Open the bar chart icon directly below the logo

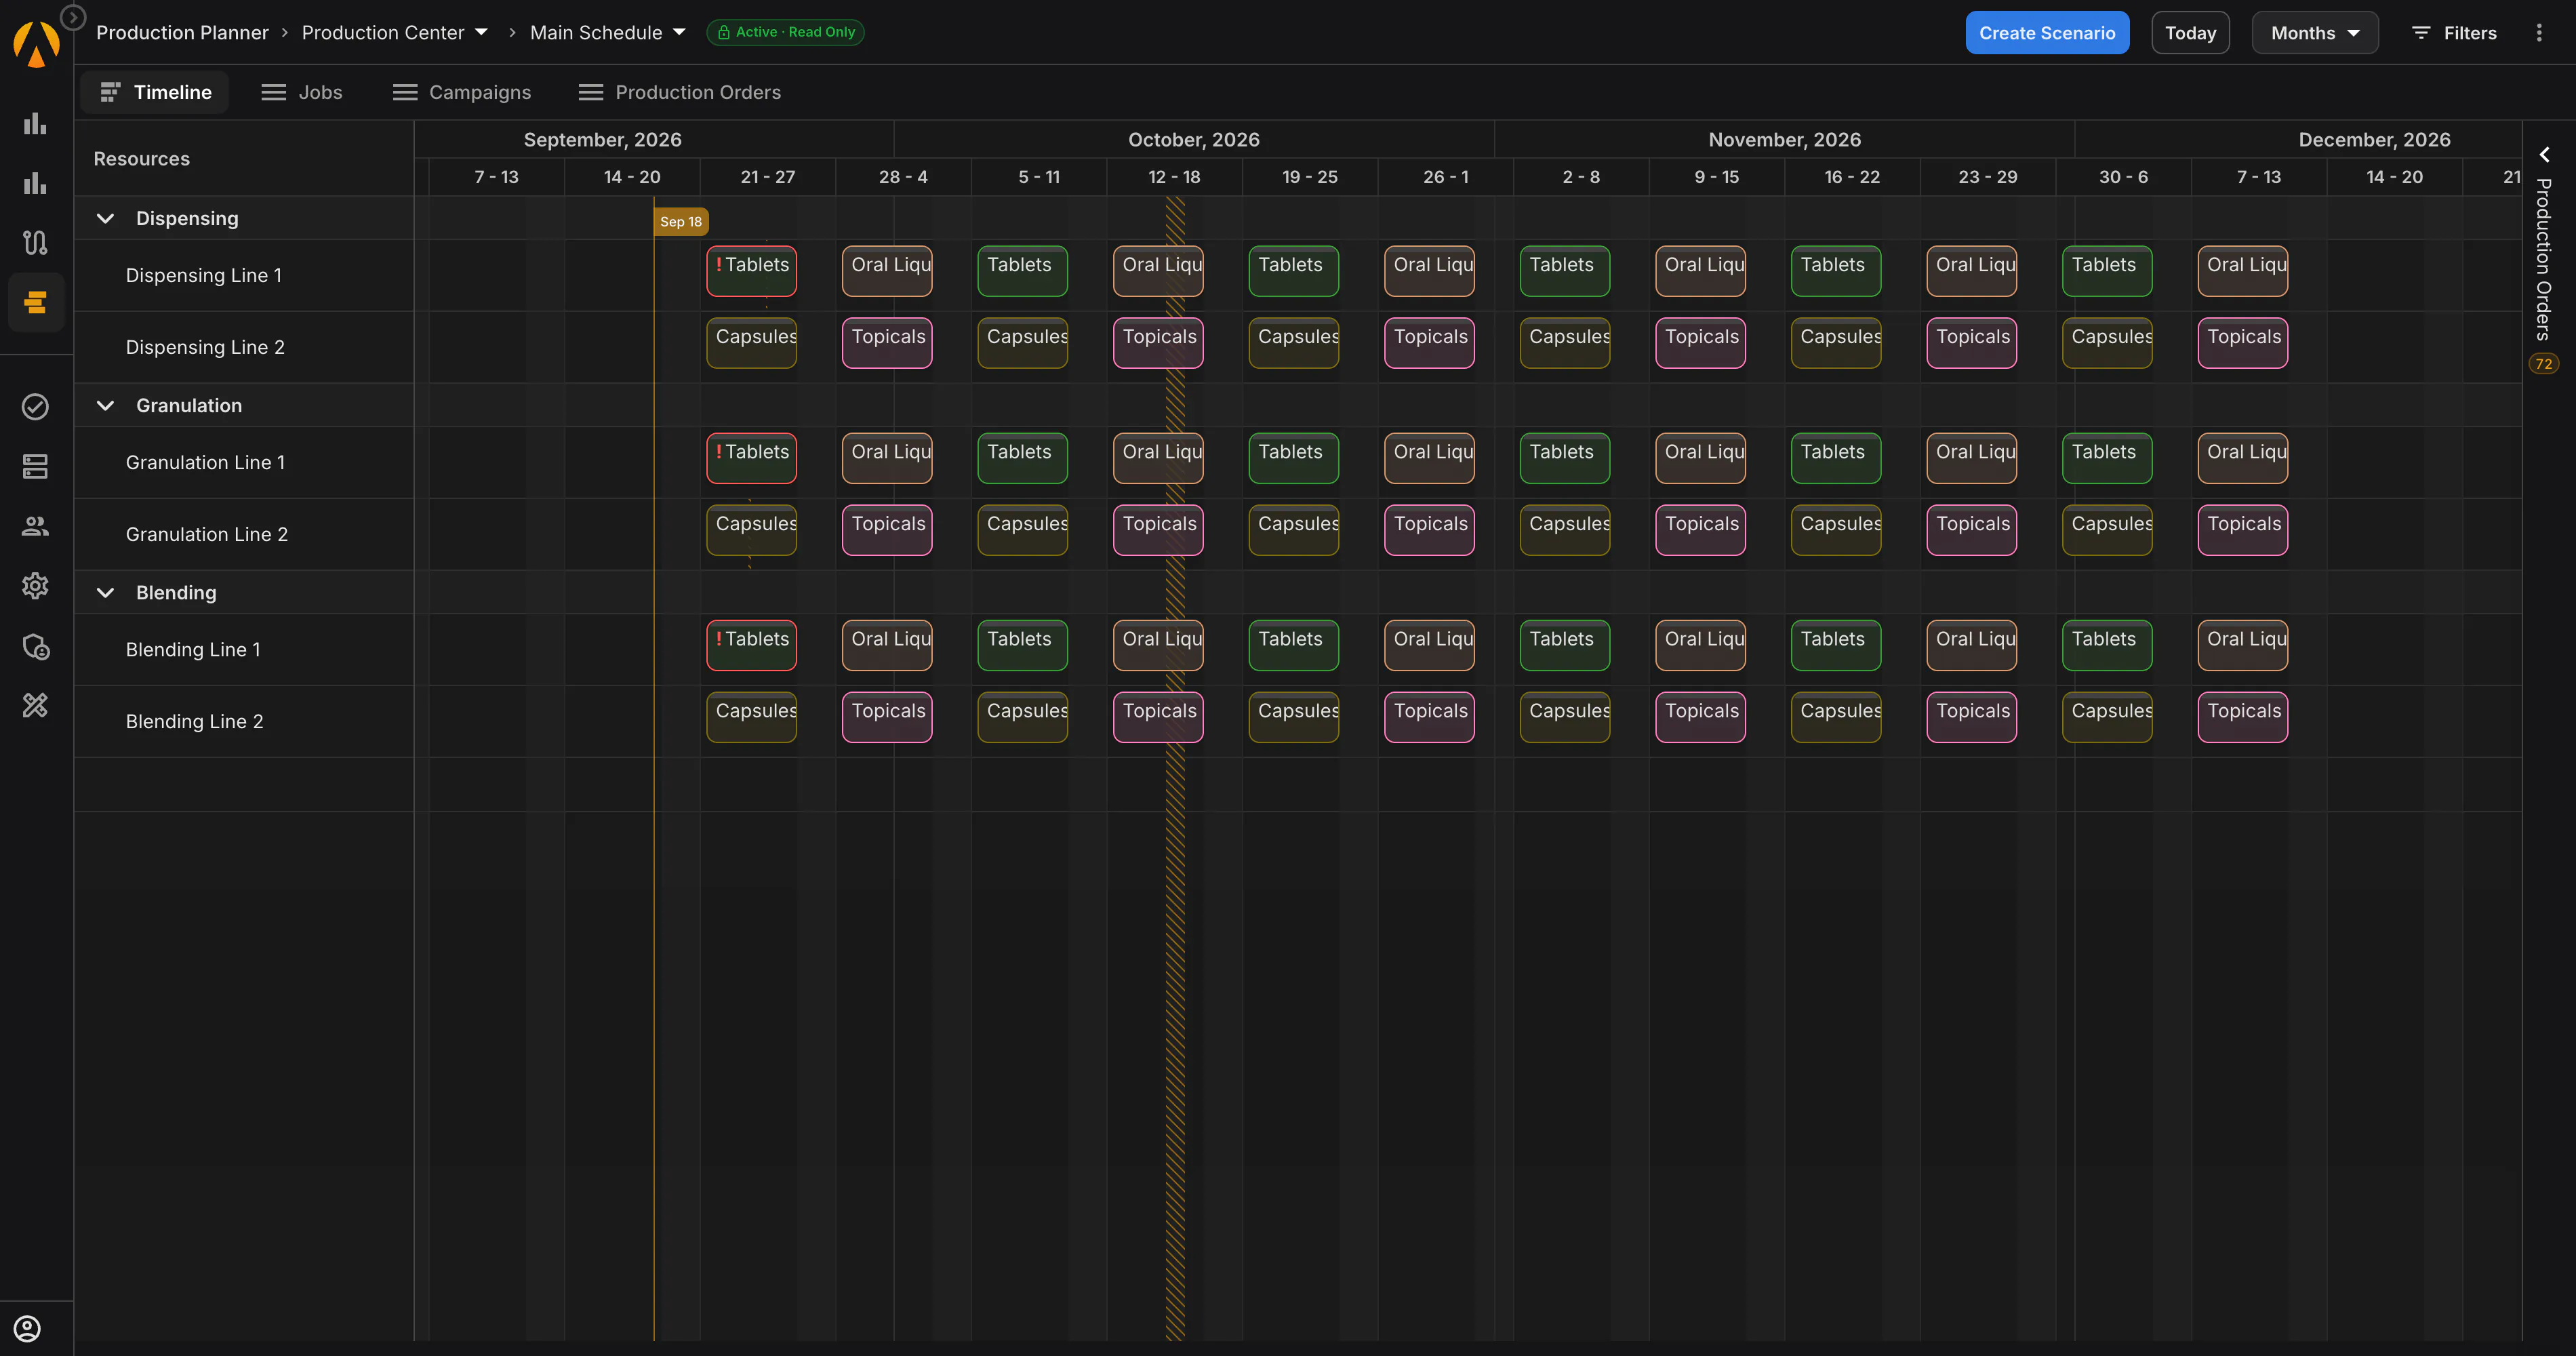pyautogui.click(x=35, y=123)
